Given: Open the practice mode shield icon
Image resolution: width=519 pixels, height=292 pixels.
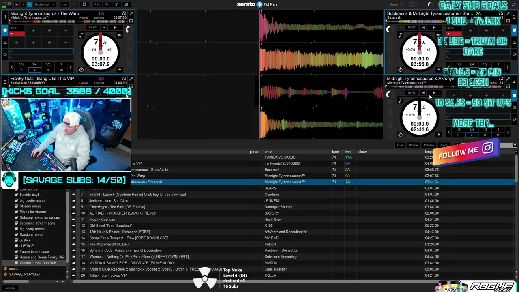Looking at the screenshot, I should coord(84,4).
